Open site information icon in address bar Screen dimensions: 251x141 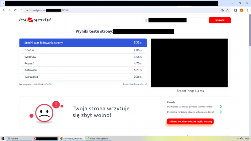(x=22, y=10)
